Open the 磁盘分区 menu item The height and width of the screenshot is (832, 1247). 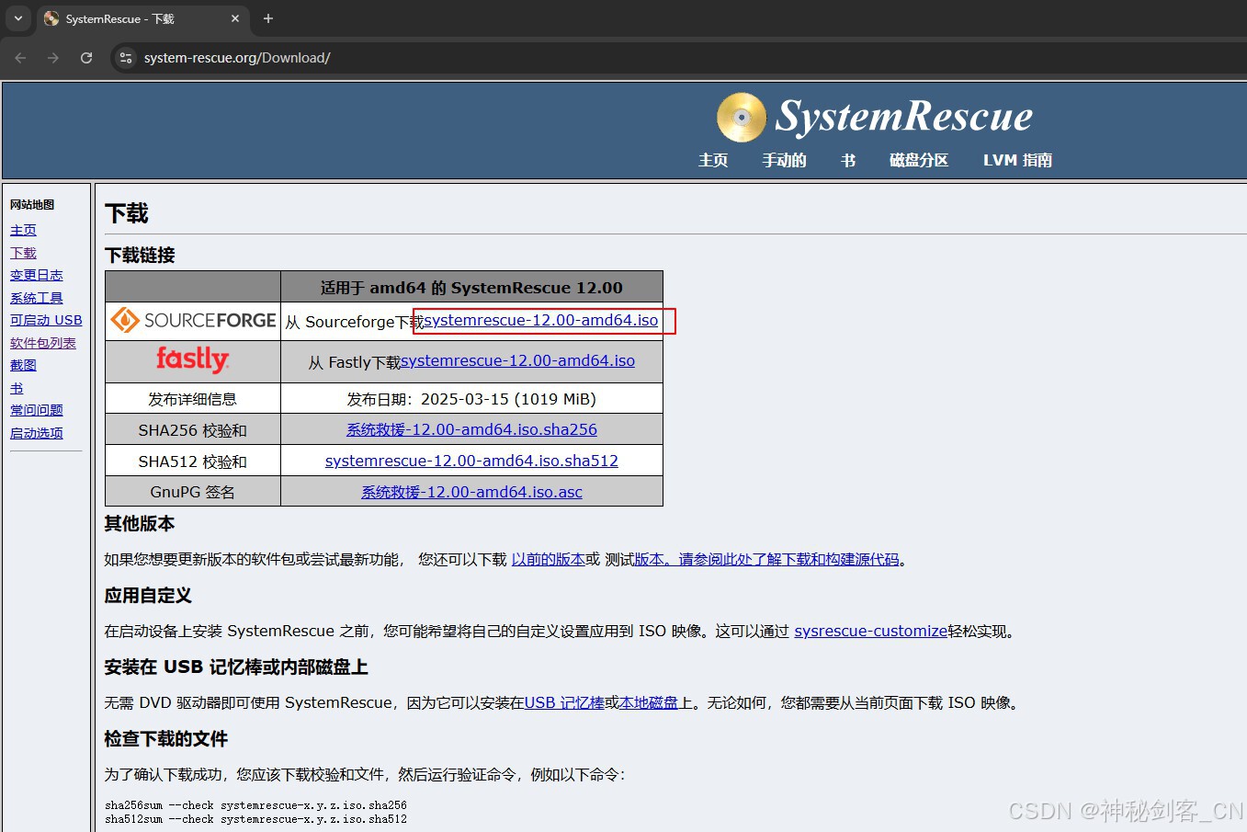coord(918,160)
